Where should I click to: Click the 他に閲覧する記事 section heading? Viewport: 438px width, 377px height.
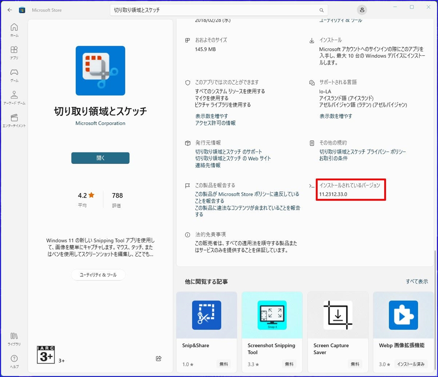tap(206, 282)
